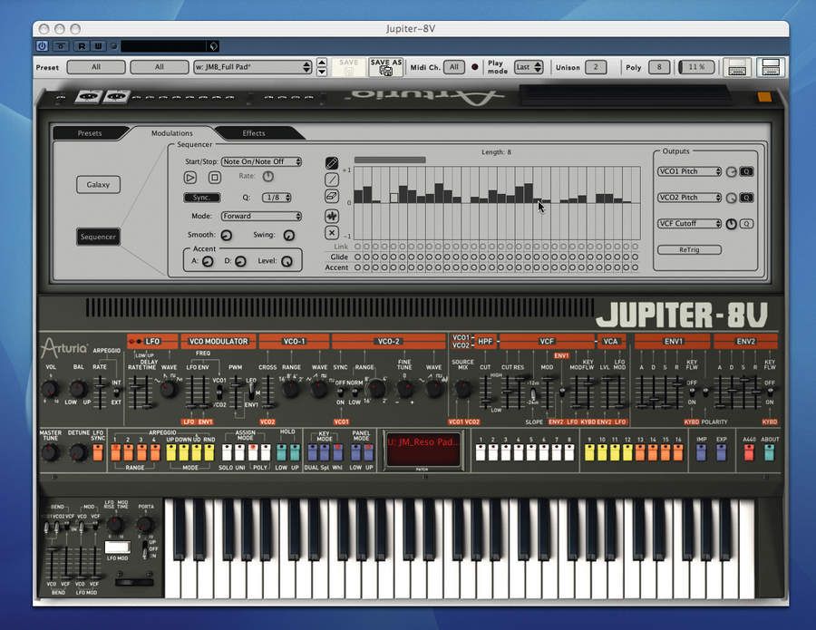Enable the first Glide step radio circle
The width and height of the screenshot is (816, 630).
coord(357,257)
